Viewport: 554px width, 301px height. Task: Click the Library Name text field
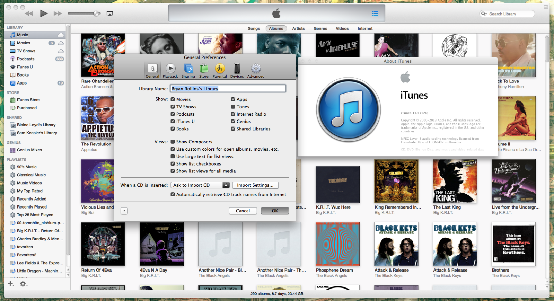click(228, 89)
